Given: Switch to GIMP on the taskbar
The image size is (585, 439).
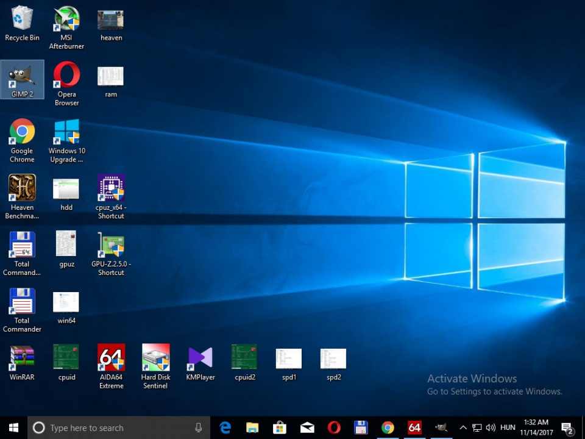Looking at the screenshot, I should click(x=441, y=427).
